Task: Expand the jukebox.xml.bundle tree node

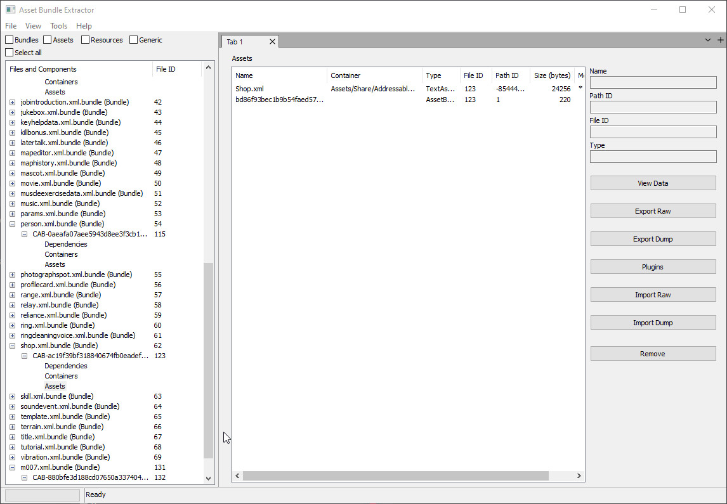Action: tap(12, 112)
